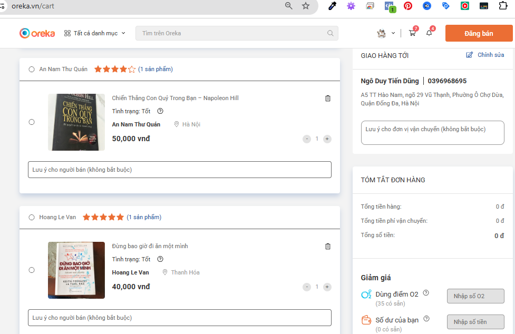Increase quantity of the 50,000 vnđ book
The image size is (515, 334).
coord(327,139)
